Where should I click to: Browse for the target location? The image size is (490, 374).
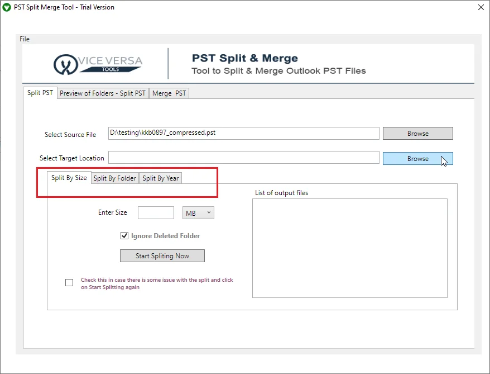click(x=418, y=158)
